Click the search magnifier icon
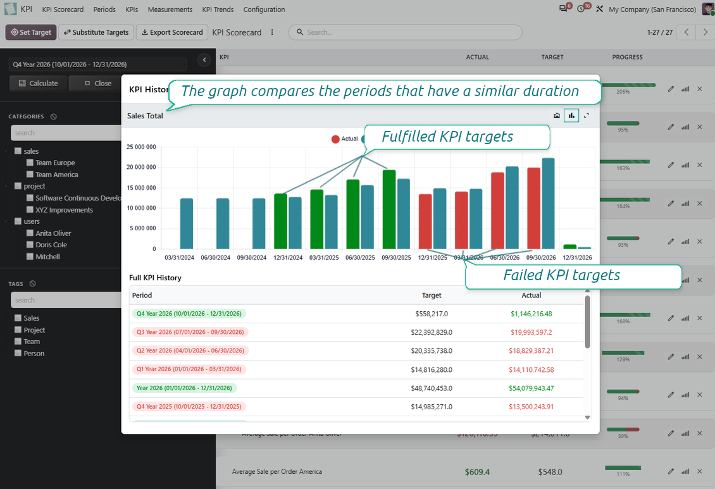Screen dimensions: 715x489 pyautogui.click(x=300, y=32)
